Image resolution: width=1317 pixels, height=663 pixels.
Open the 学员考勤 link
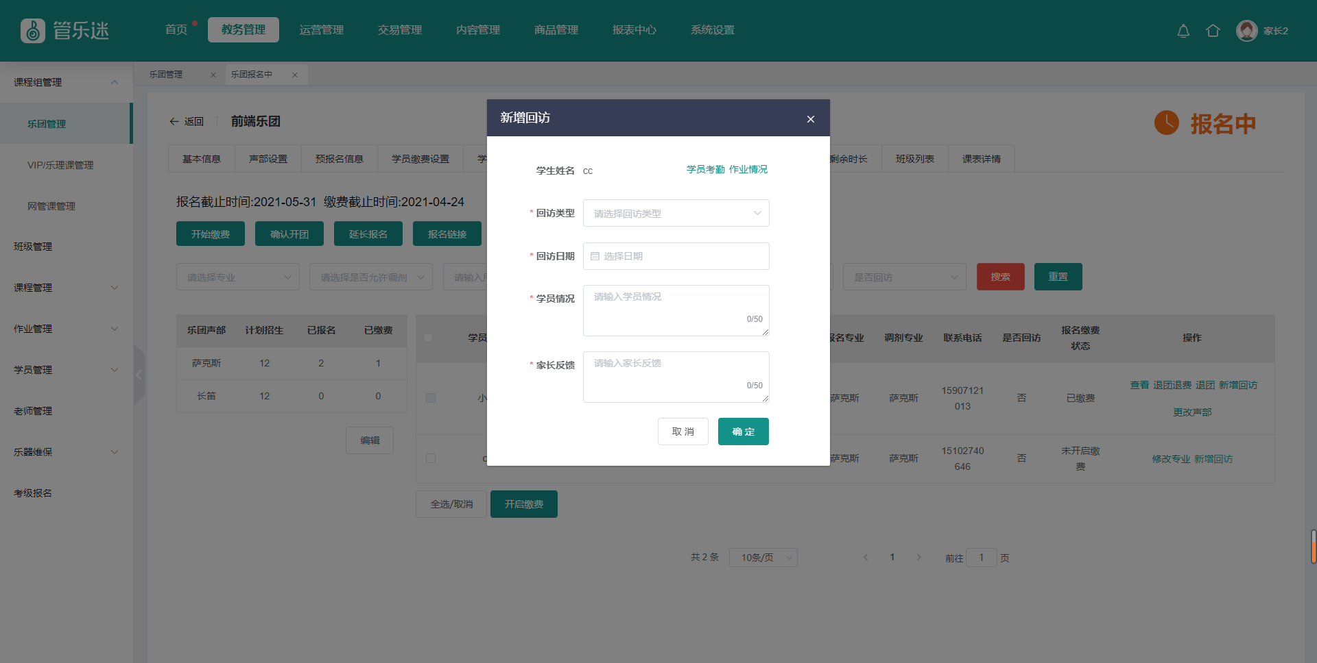(705, 169)
